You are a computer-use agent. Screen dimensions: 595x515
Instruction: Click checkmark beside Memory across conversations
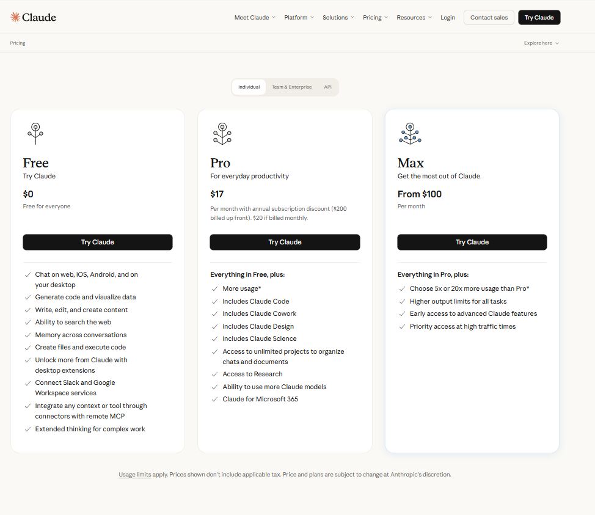tap(27, 335)
